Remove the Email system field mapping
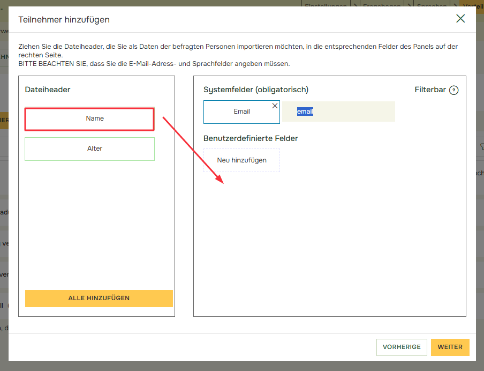Screen dimensions: 484x371 pos(275,106)
